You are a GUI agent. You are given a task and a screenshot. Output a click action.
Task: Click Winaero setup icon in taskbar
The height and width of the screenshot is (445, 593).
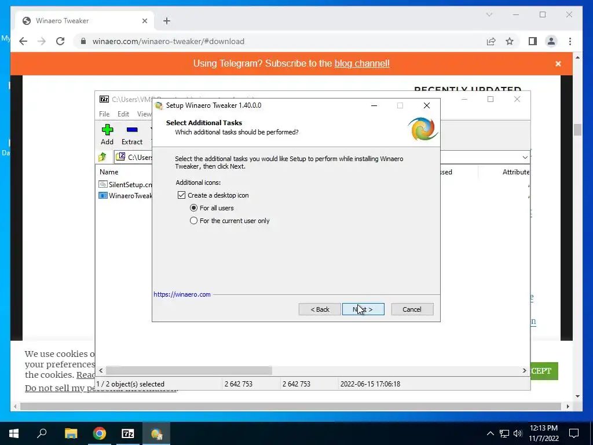pyautogui.click(x=156, y=433)
